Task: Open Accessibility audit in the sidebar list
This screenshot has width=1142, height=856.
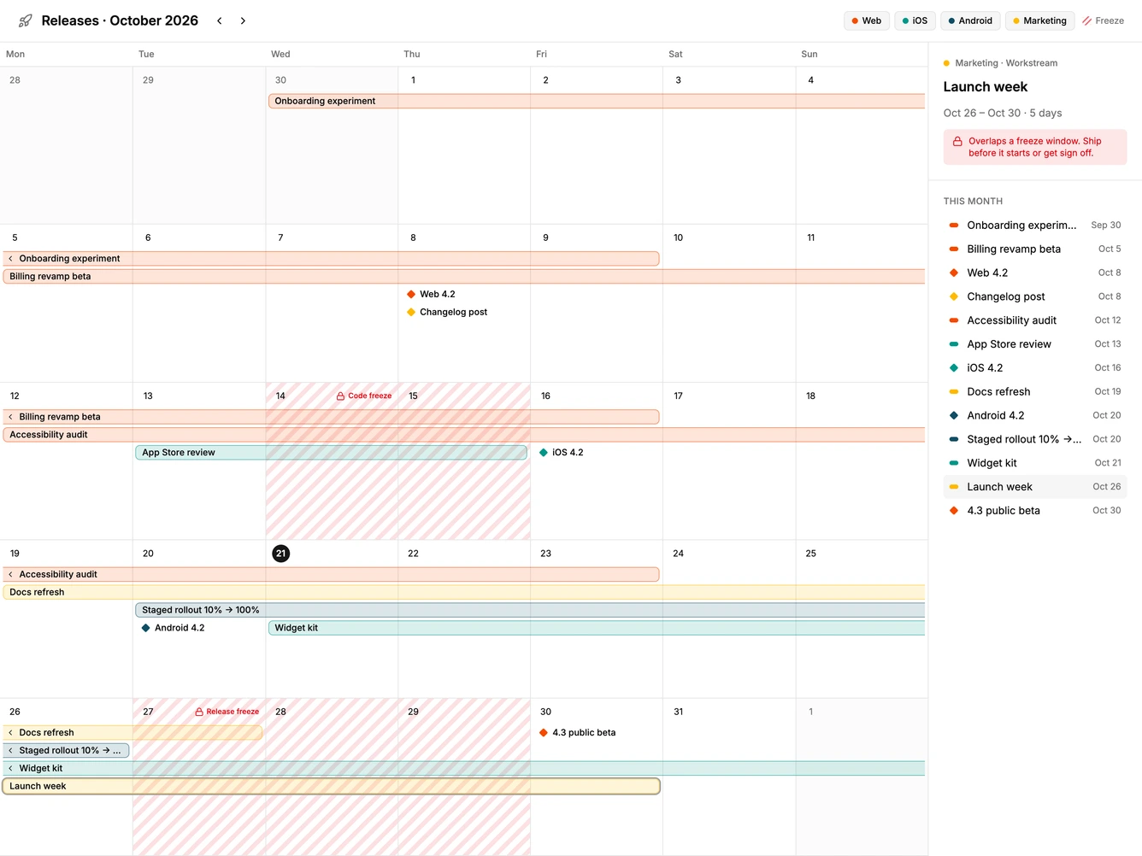Action: coord(1035,320)
